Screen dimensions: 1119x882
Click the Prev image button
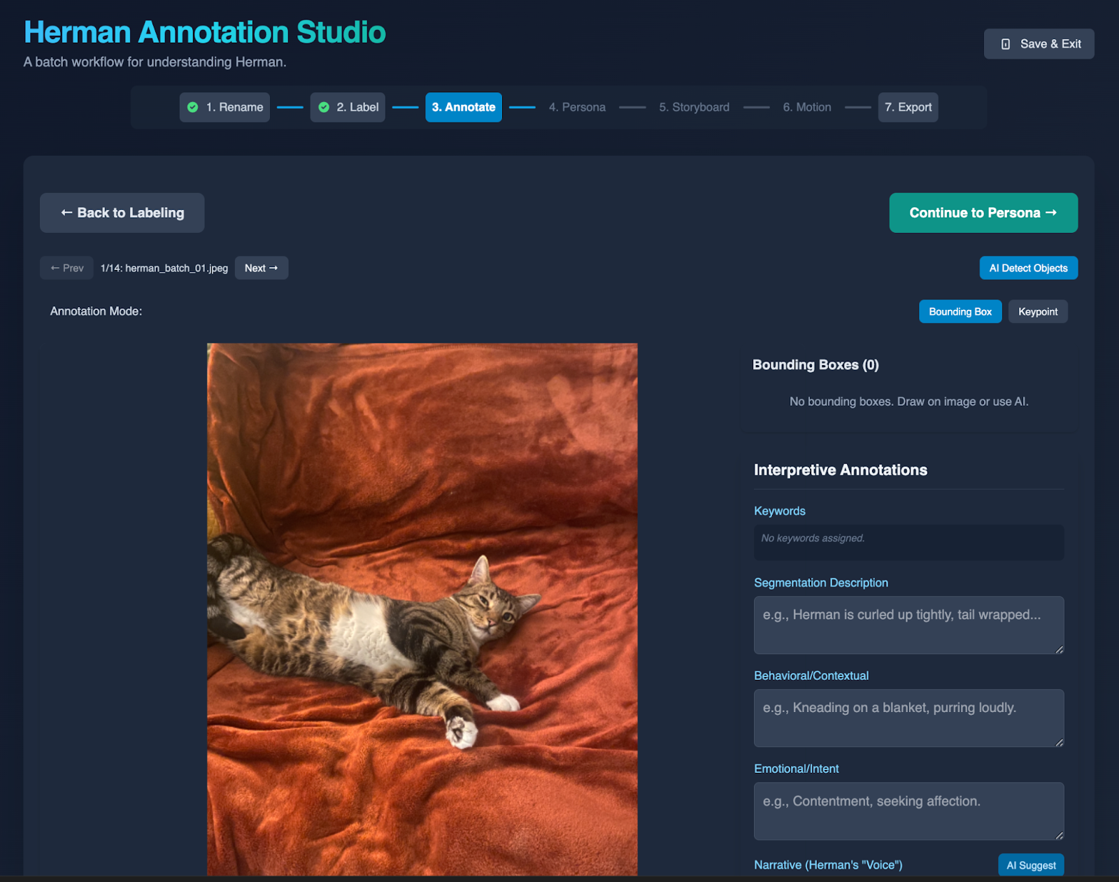(x=66, y=268)
